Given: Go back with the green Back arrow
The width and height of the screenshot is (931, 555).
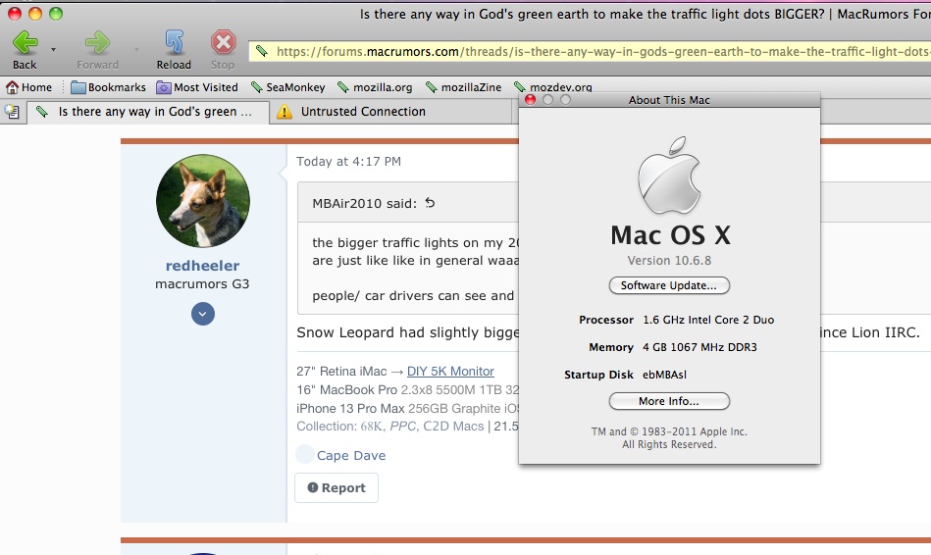Looking at the screenshot, I should point(25,50).
